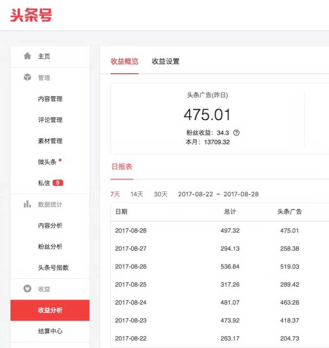Click date cell 2017-08-27

[131, 248]
